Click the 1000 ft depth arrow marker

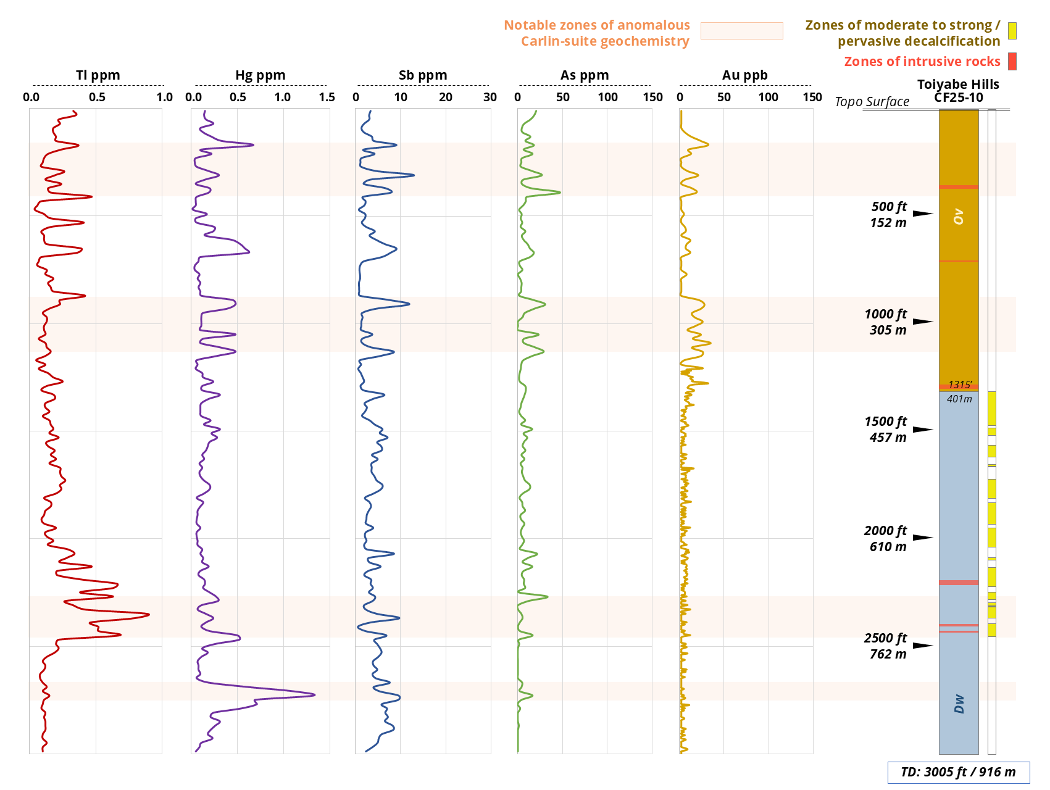[923, 322]
